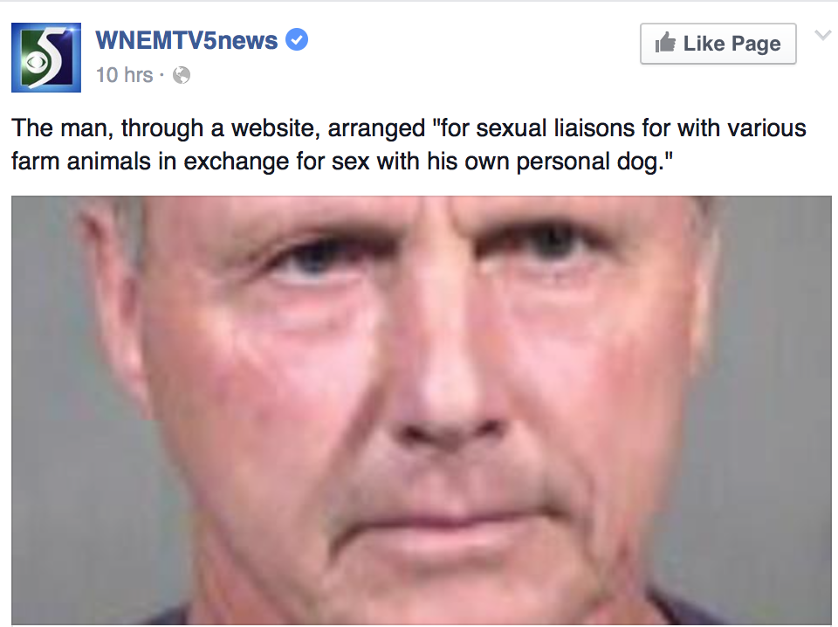Open the mugshot photo attached to the post

tap(421, 410)
